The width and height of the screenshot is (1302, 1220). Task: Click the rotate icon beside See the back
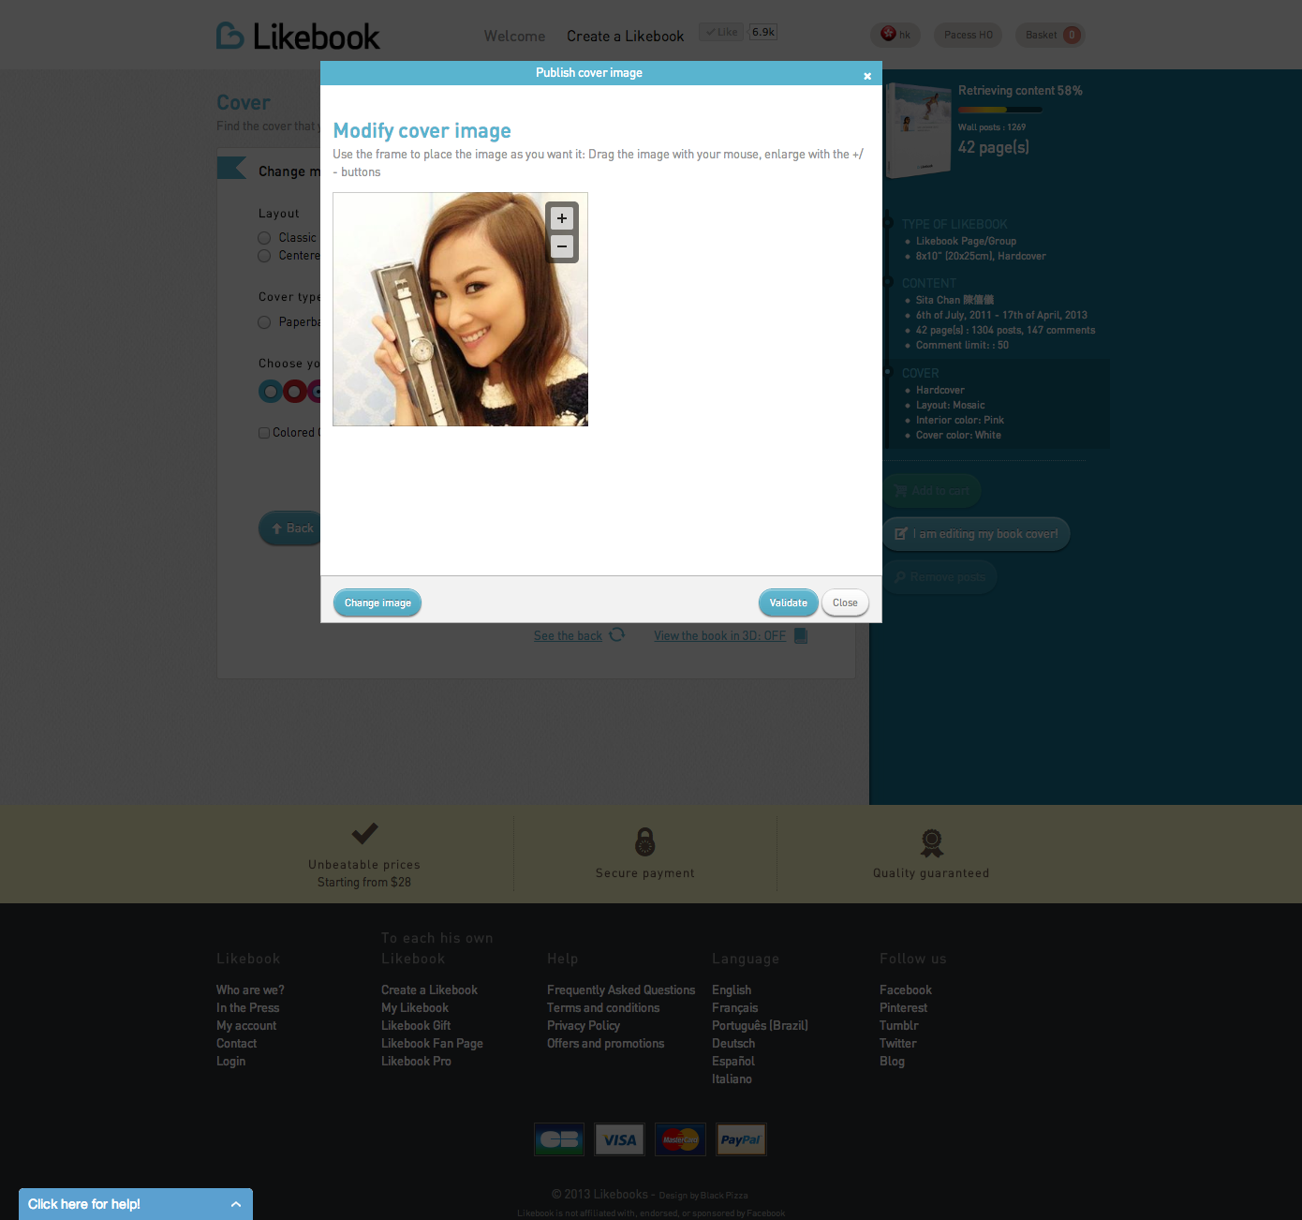(616, 634)
